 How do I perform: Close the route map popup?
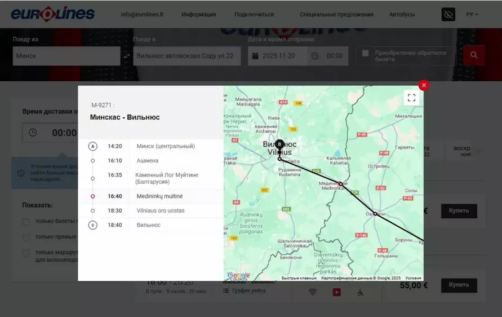tap(424, 85)
